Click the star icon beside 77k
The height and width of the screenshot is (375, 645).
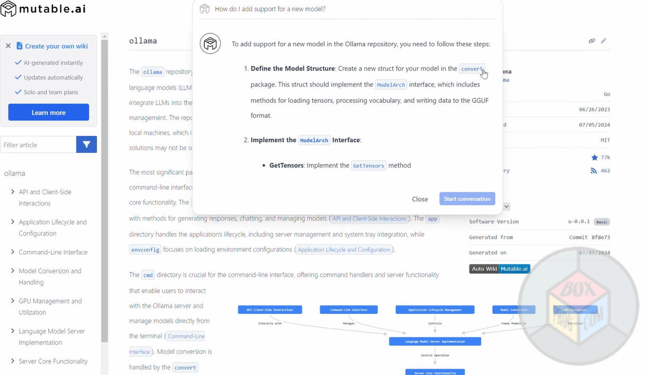(x=594, y=158)
